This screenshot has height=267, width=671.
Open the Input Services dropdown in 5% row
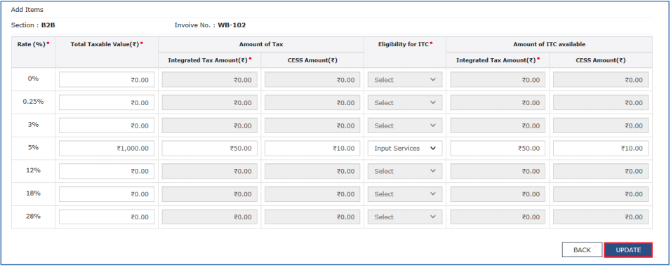(405, 149)
